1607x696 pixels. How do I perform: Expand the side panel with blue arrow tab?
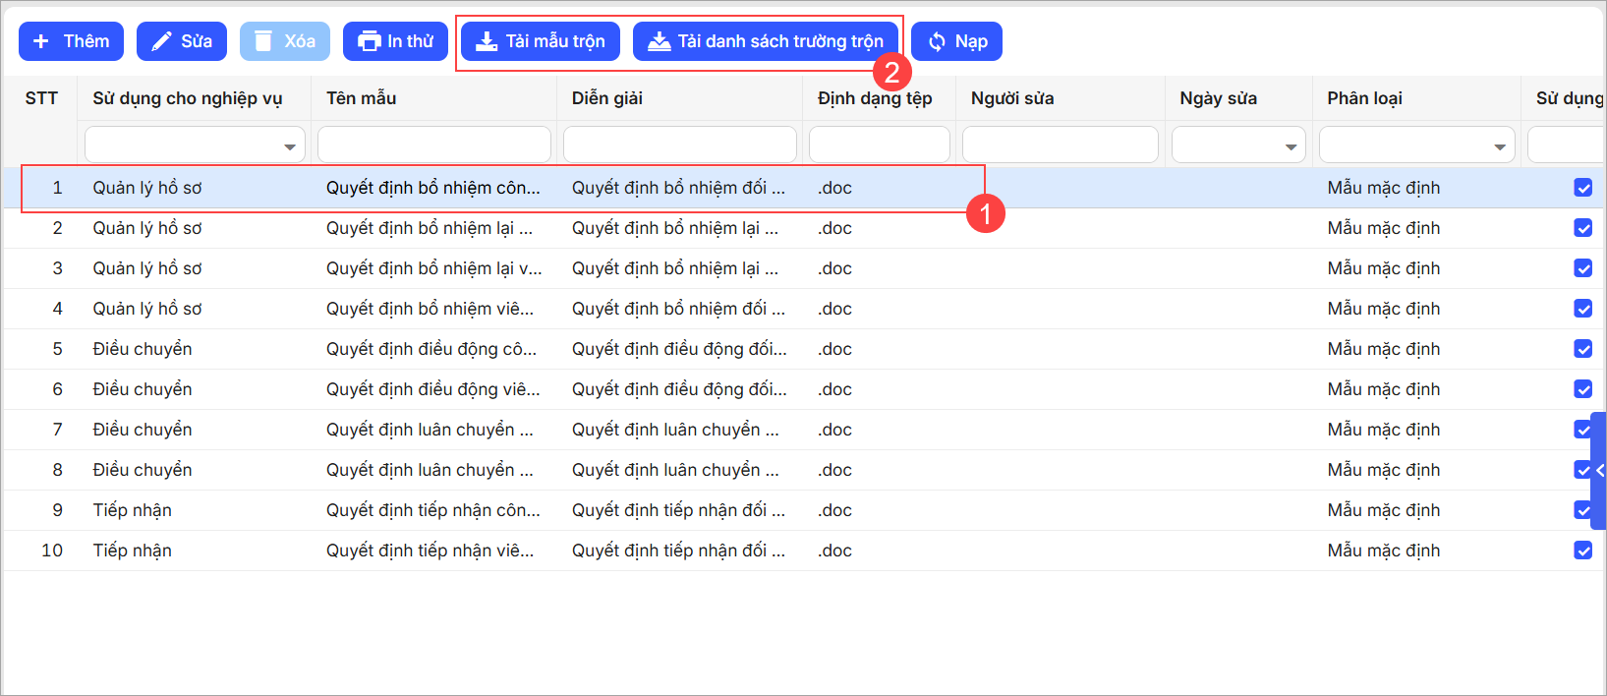point(1599,471)
